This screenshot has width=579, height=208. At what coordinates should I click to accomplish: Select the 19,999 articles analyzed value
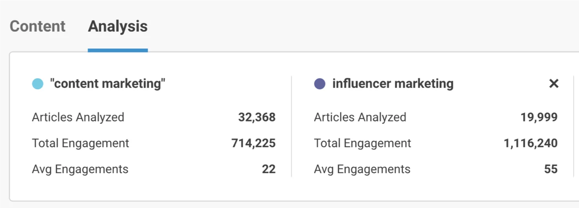tap(539, 117)
